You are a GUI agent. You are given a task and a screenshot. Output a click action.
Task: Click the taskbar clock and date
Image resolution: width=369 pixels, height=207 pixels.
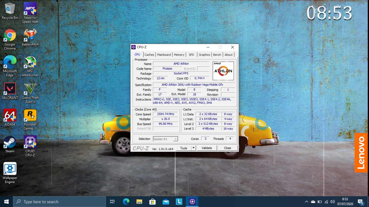(x=345, y=202)
